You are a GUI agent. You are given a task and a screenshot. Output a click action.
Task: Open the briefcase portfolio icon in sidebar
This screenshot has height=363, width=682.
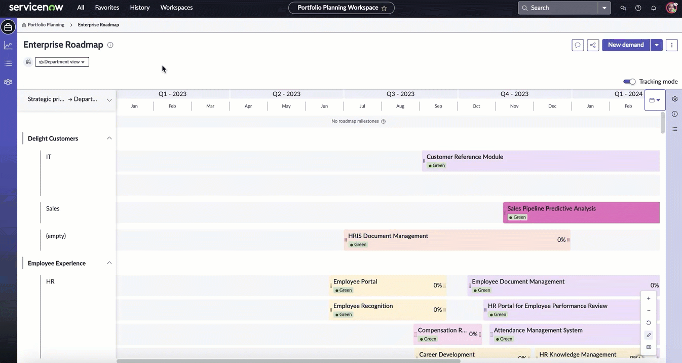pyautogui.click(x=8, y=27)
